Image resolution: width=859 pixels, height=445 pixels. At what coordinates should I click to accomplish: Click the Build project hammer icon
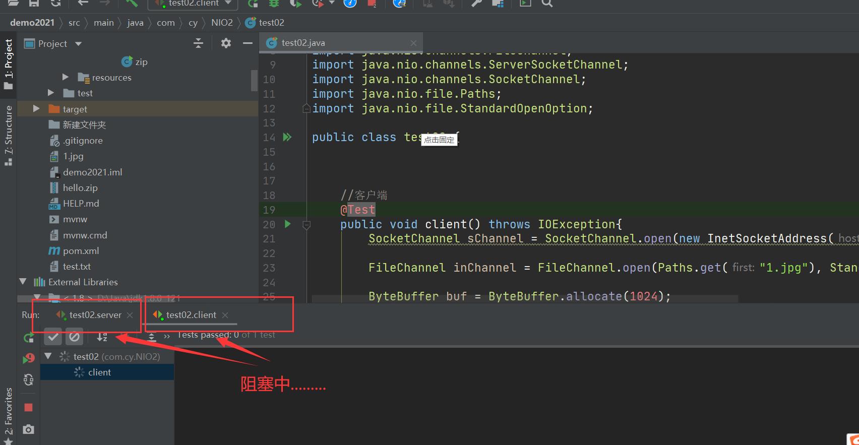click(132, 3)
